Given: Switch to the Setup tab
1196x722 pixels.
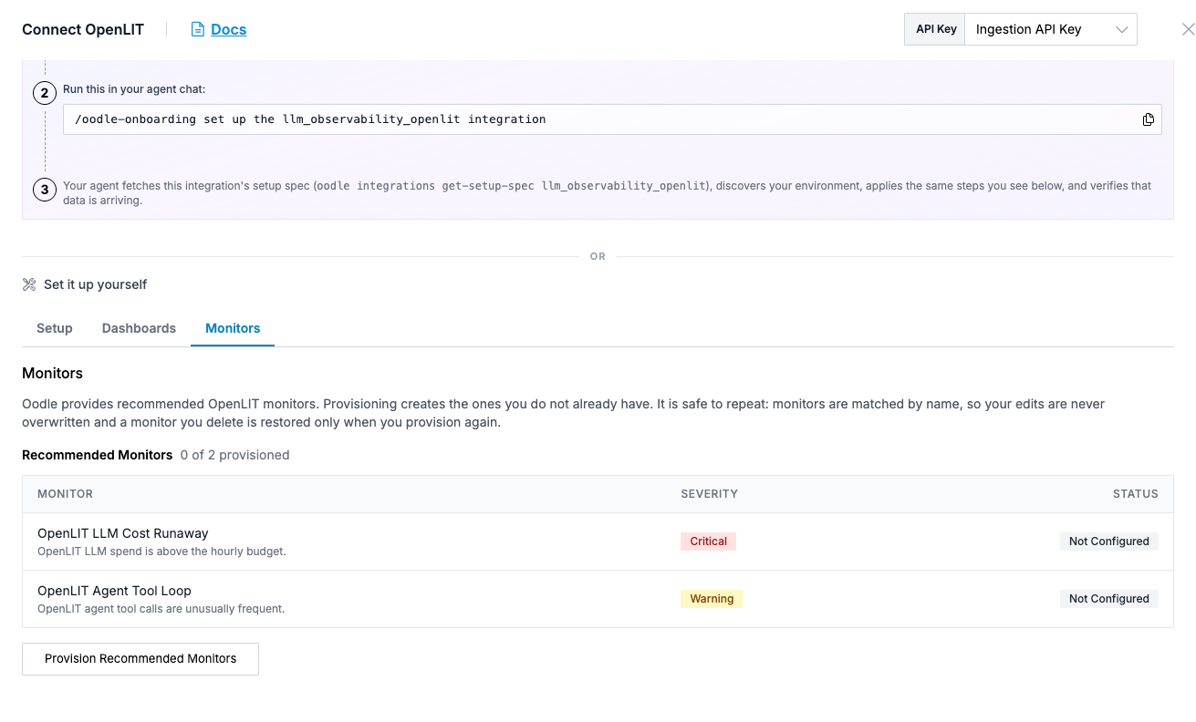Looking at the screenshot, I should 55,328.
